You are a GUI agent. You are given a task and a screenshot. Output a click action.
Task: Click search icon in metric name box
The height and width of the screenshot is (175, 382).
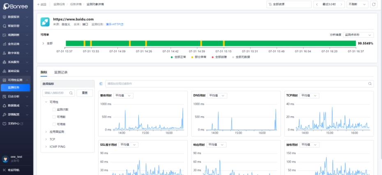(x=71, y=93)
